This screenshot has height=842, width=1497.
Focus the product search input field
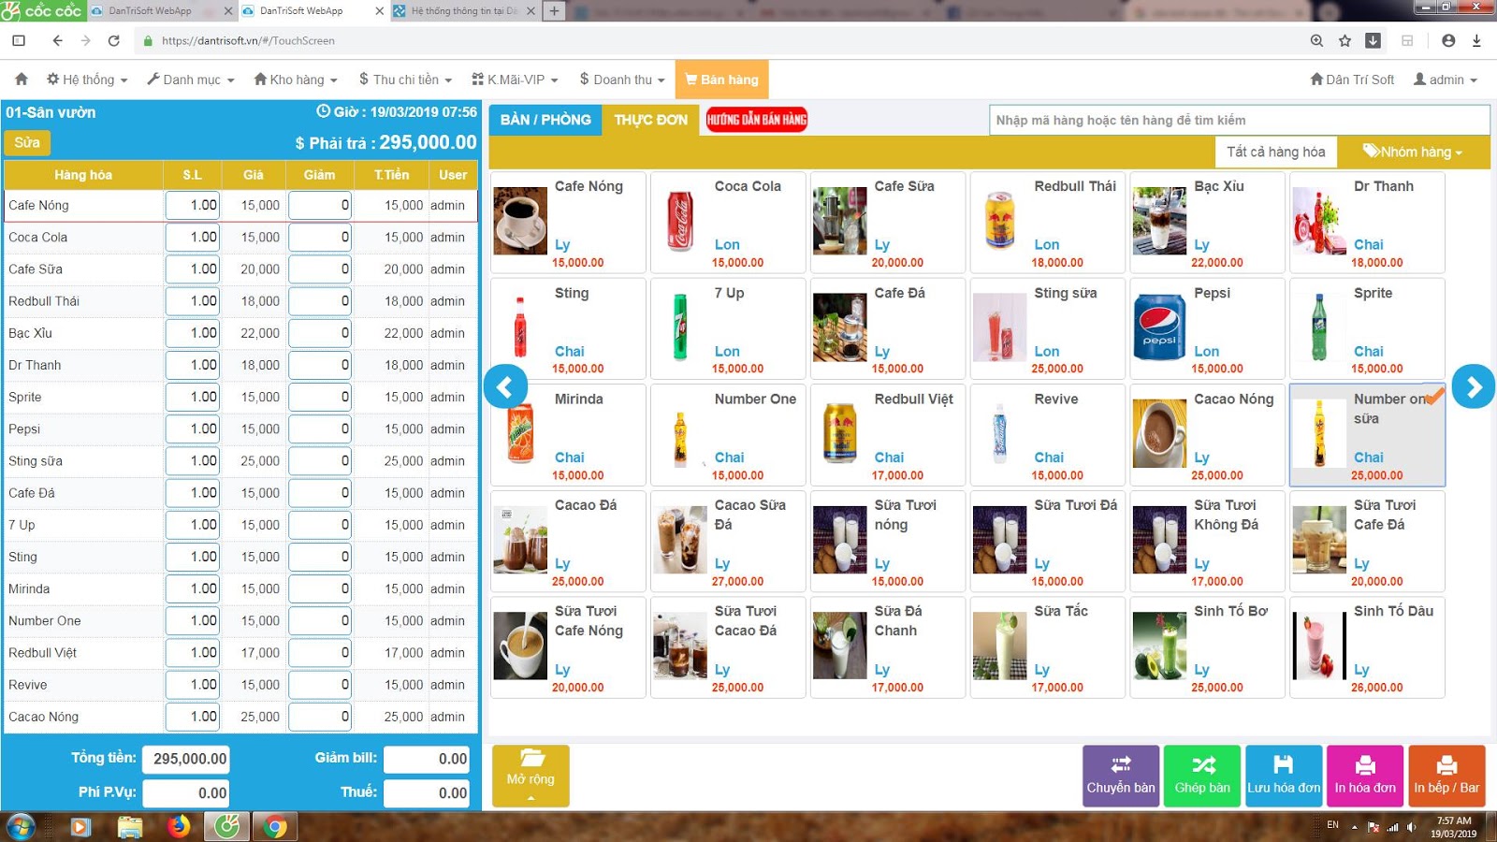tap(1239, 120)
